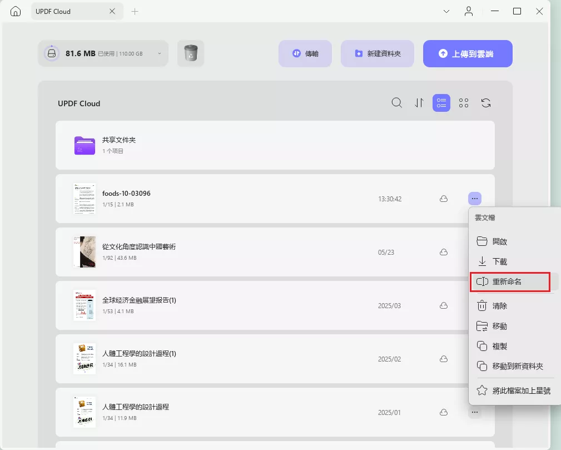Switch to list view
This screenshot has height=450, width=561.
click(x=441, y=103)
